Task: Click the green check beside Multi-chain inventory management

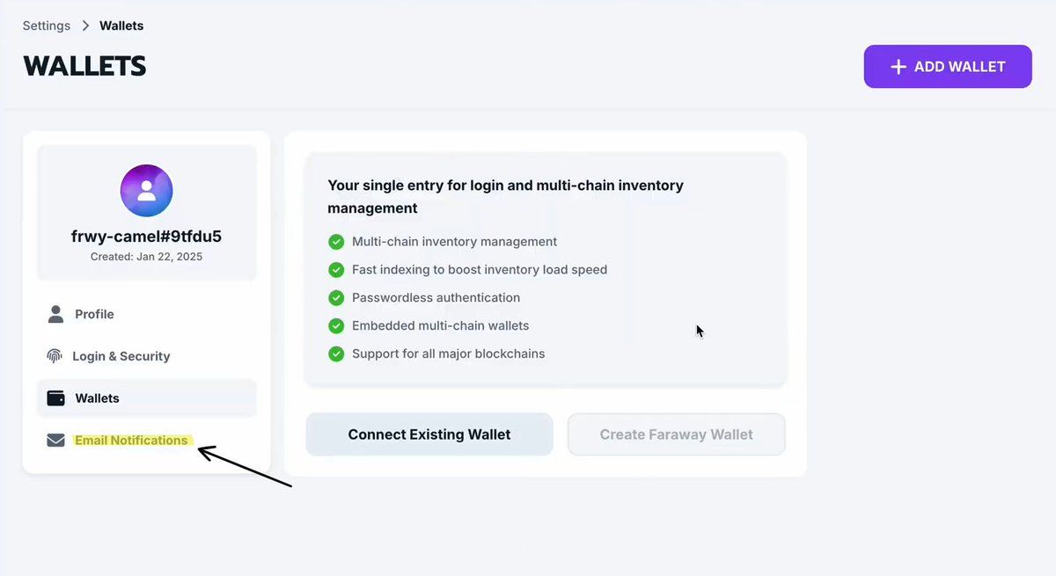Action: [335, 242]
